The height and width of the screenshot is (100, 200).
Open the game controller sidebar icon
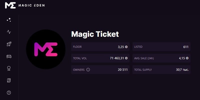(9, 56)
